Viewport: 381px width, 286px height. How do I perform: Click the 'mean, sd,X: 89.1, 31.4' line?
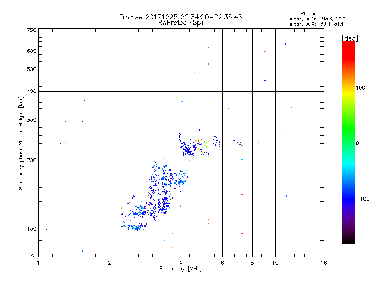click(x=317, y=24)
